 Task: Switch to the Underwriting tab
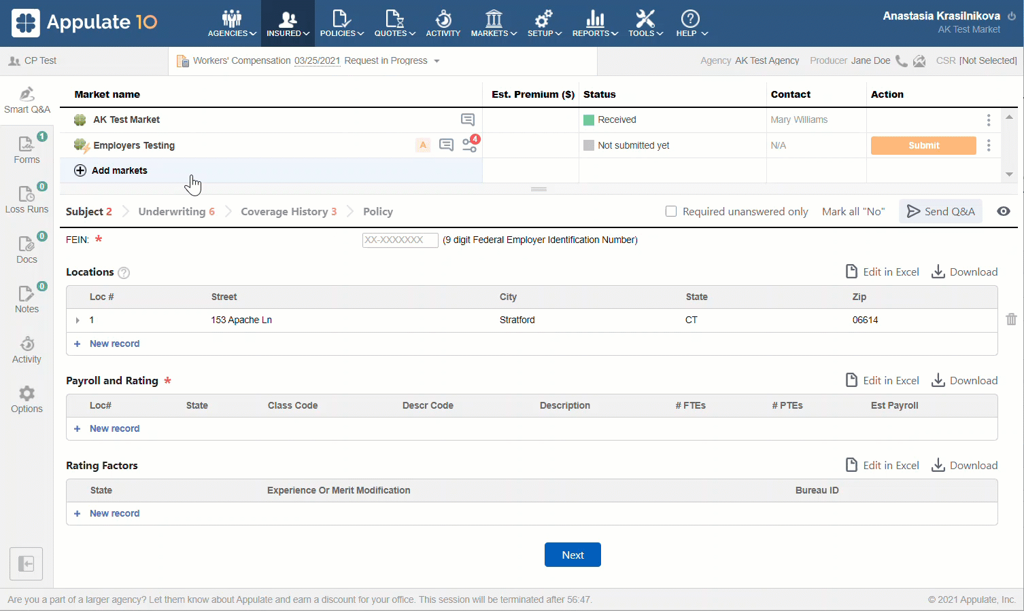pos(176,212)
